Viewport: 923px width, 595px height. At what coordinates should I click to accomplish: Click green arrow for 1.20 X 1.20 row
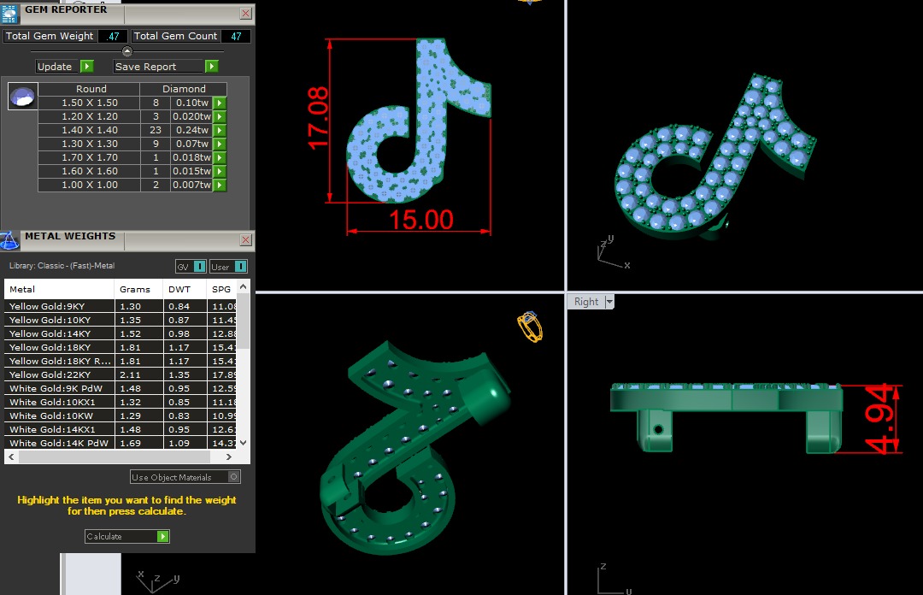220,116
